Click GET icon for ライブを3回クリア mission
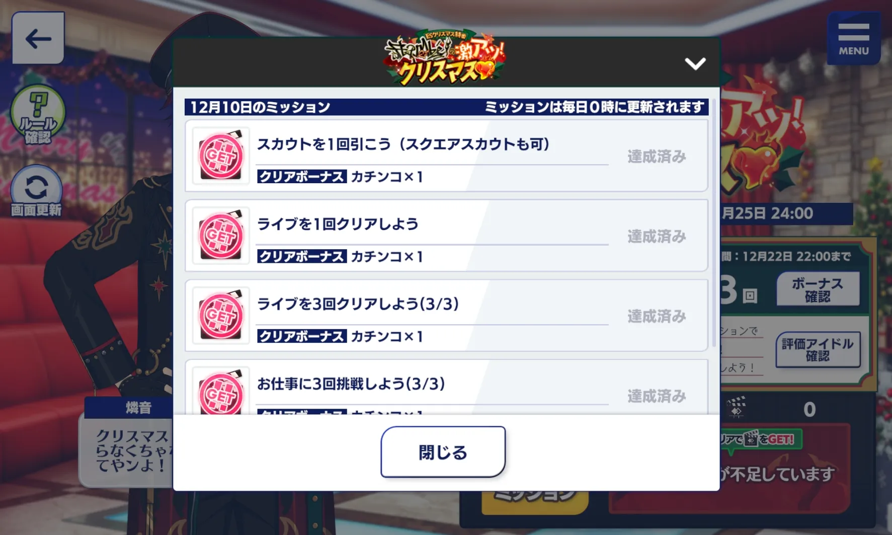 pyautogui.click(x=221, y=316)
